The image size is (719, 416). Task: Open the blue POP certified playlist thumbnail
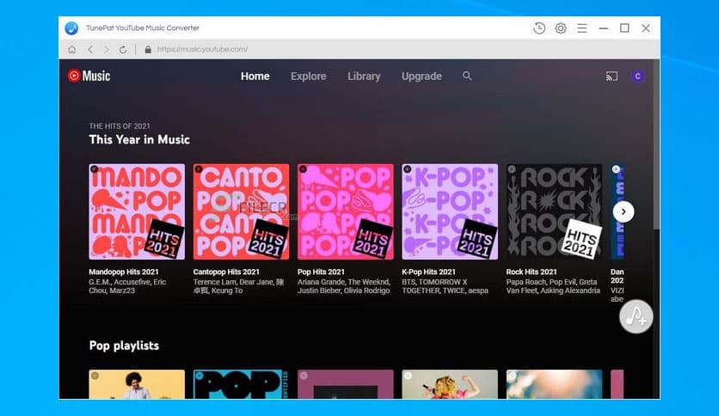click(x=241, y=384)
